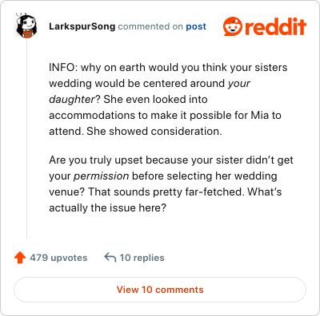This screenshot has height=316, width=320.
Task: Click the Reddit Snoo mascot icon
Action: coord(233,26)
